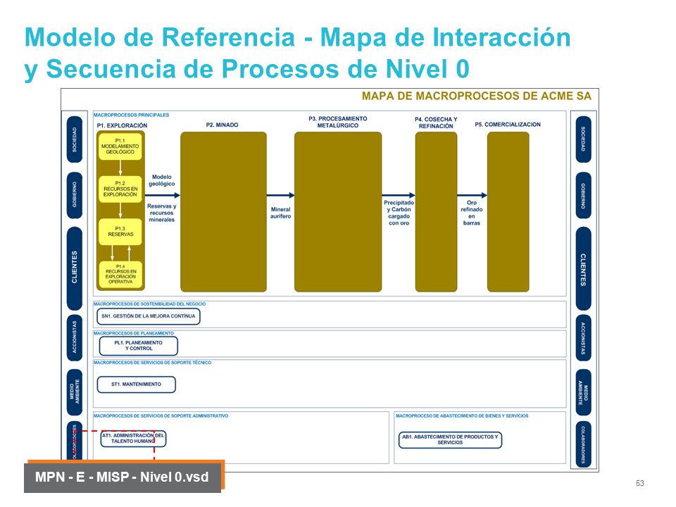Click MACROPROCESOS DE SERVICIOS DE SOPORTE ADMINISTRATIVO label
The height and width of the screenshot is (507, 676).
pyautogui.click(x=161, y=416)
